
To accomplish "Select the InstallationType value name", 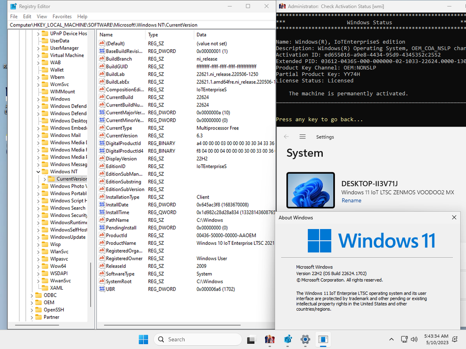I will 122,197.
